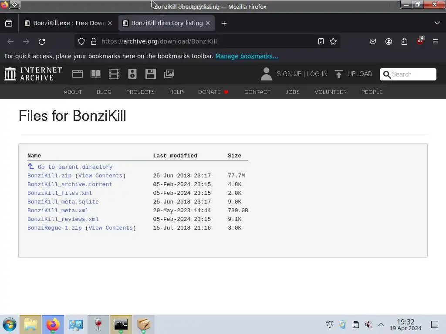Viewport: 446px width, 334px height.
Task: Click the site security padlock icon
Action: pyautogui.click(x=94, y=41)
